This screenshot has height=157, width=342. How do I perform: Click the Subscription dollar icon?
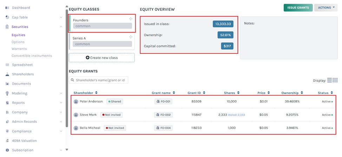tap(7, 150)
